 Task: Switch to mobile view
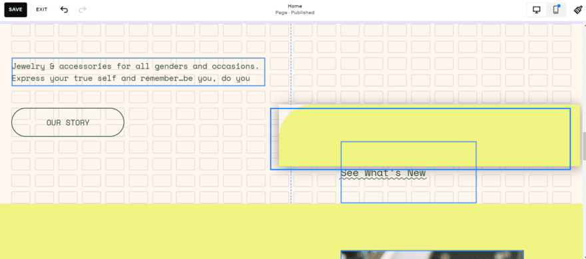pos(556,10)
